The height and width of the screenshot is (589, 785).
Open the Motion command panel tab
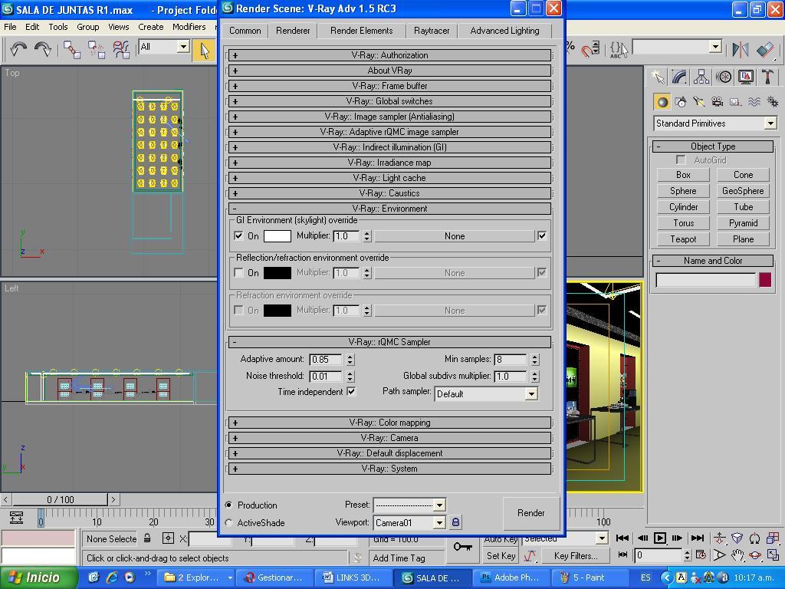[724, 77]
